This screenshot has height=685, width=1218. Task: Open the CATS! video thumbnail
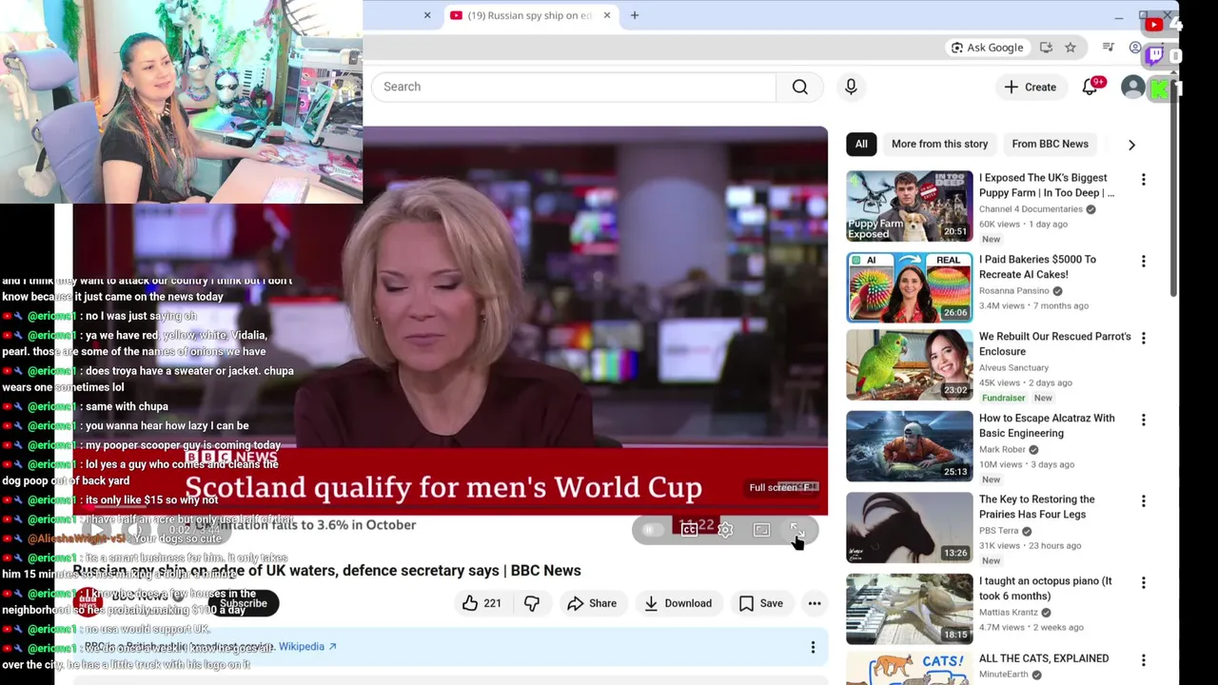[910, 668]
